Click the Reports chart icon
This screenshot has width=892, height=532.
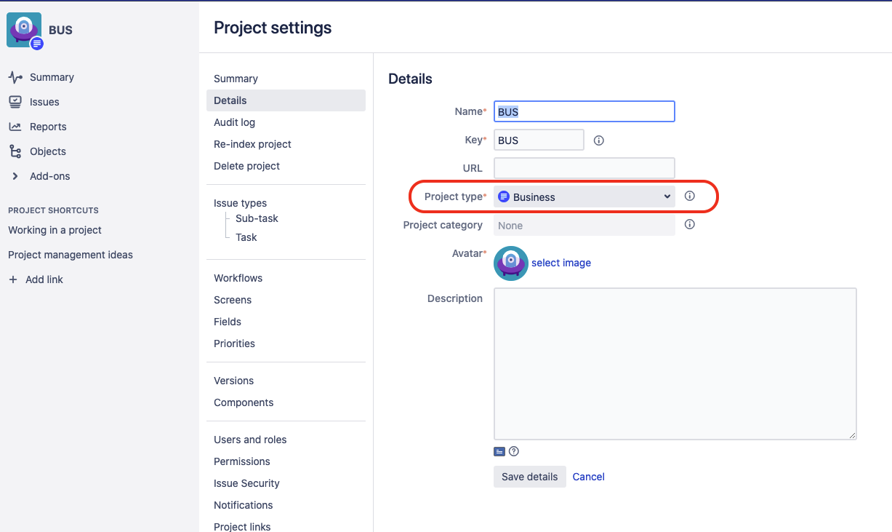(x=15, y=127)
